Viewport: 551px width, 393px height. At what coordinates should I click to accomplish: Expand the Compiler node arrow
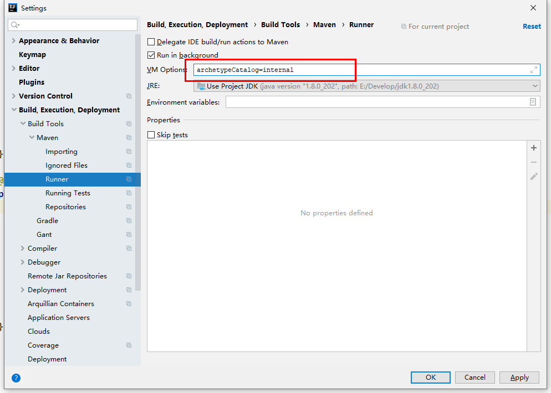point(23,249)
